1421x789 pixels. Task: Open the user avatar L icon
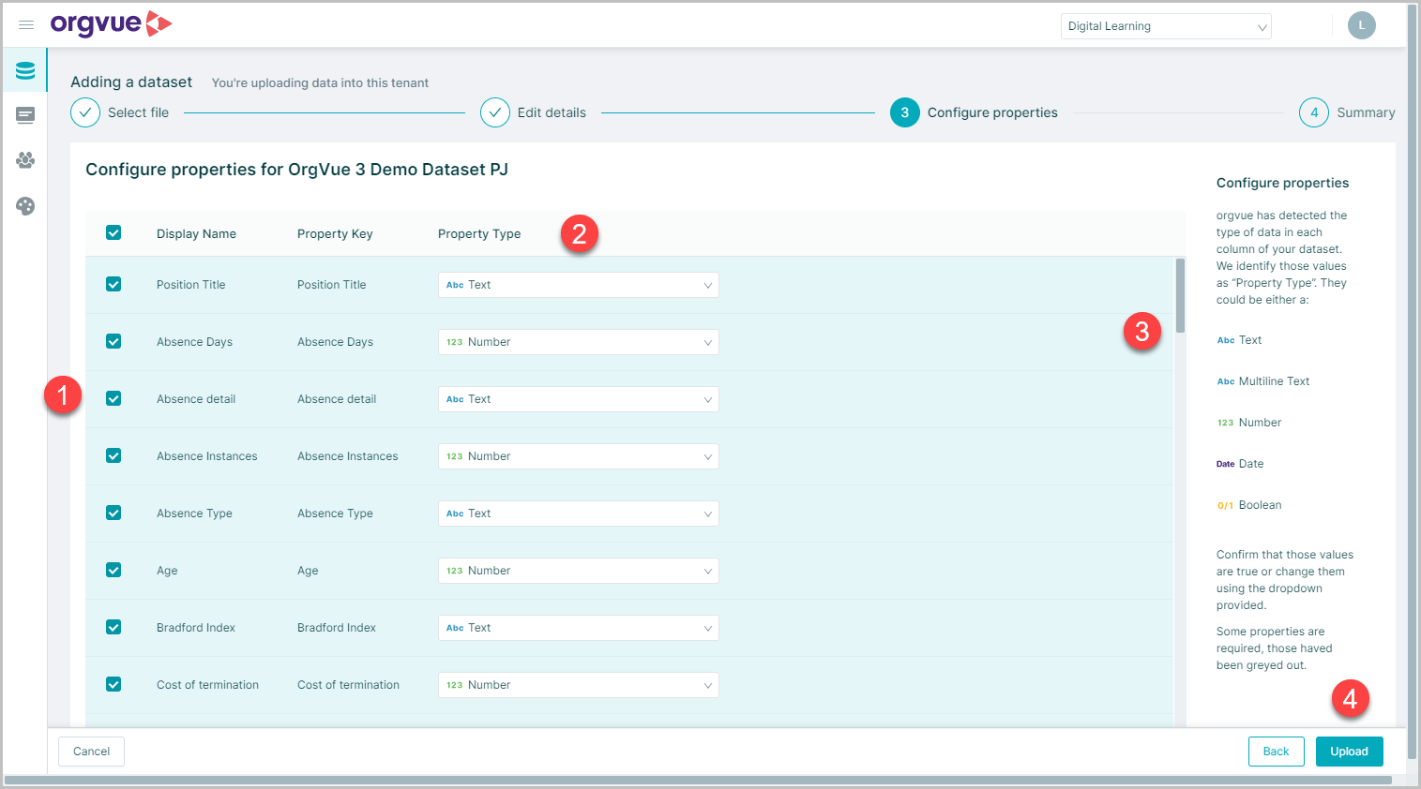click(1362, 25)
